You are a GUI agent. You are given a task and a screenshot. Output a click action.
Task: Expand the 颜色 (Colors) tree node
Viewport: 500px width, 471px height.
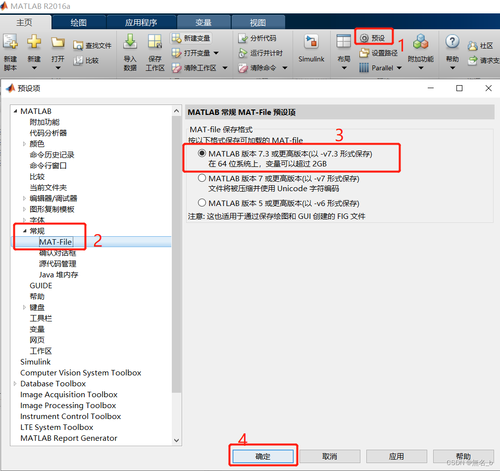[x=24, y=144]
